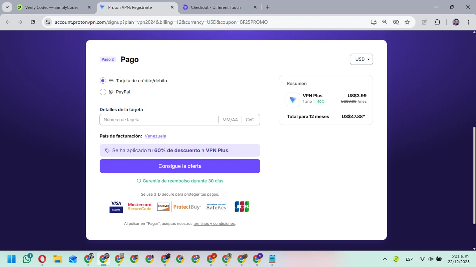Viewport: 476px width, 267px height.
Task: Click the install app icon in address bar
Action: 374,22
